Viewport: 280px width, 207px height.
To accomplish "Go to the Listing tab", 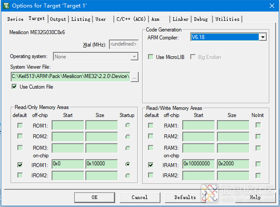I will [x=81, y=19].
